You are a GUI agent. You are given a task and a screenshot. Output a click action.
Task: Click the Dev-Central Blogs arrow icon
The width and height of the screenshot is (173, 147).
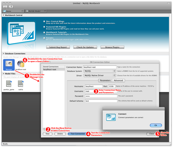[x=44, y=22]
